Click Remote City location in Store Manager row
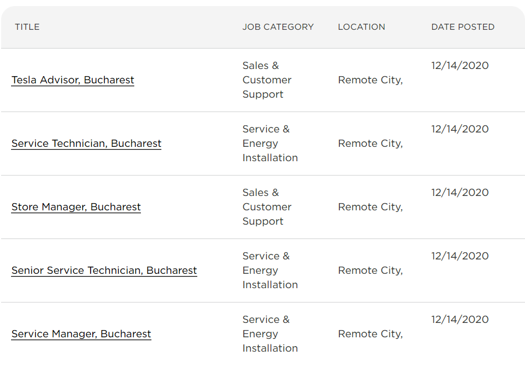Screen dimensions: 525x382 point(370,207)
